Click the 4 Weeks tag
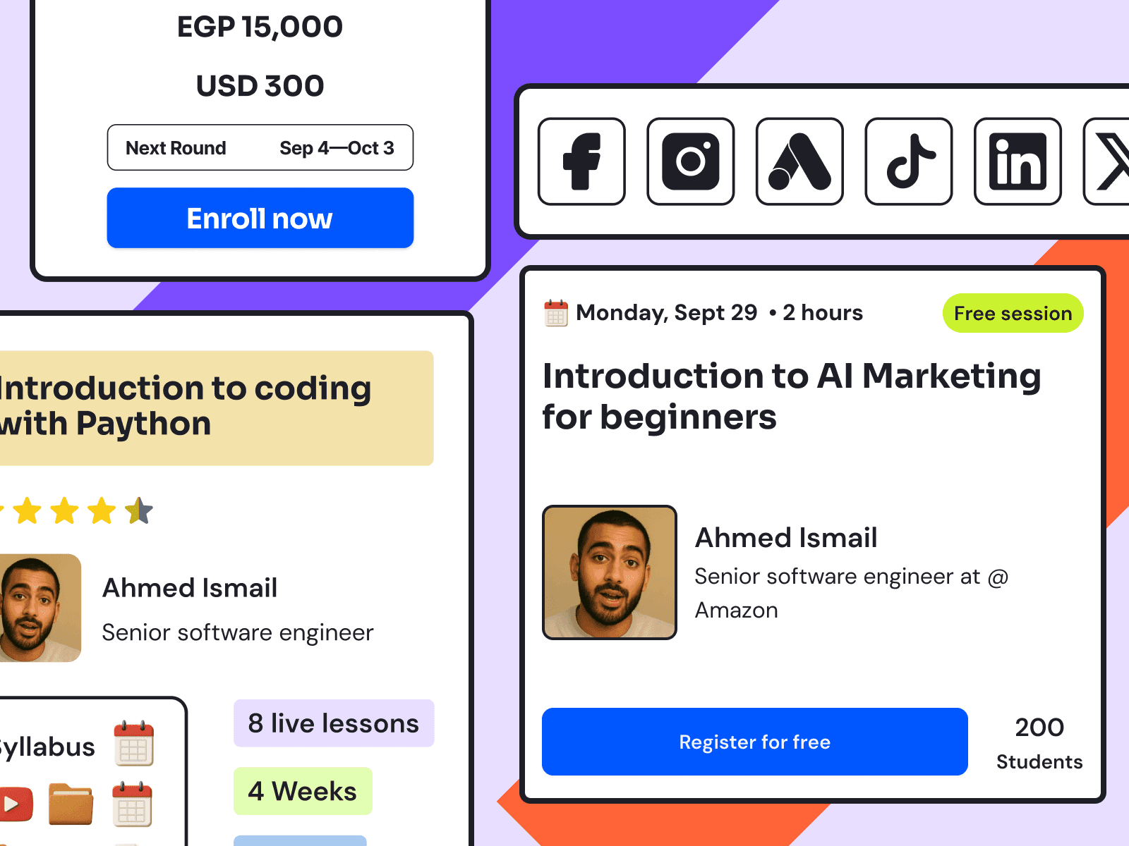The width and height of the screenshot is (1129, 846). (303, 791)
